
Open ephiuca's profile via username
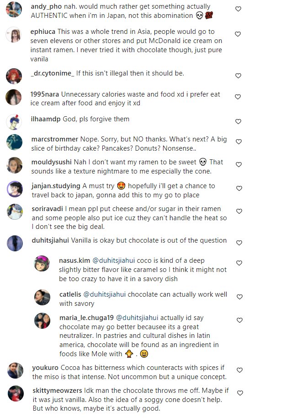point(43,32)
